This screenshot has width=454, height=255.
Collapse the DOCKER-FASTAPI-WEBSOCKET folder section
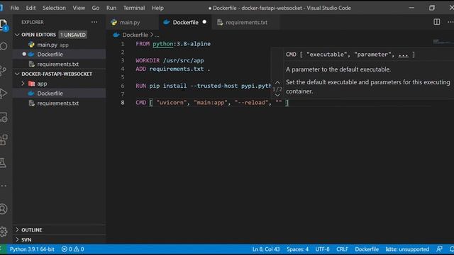pos(17,74)
